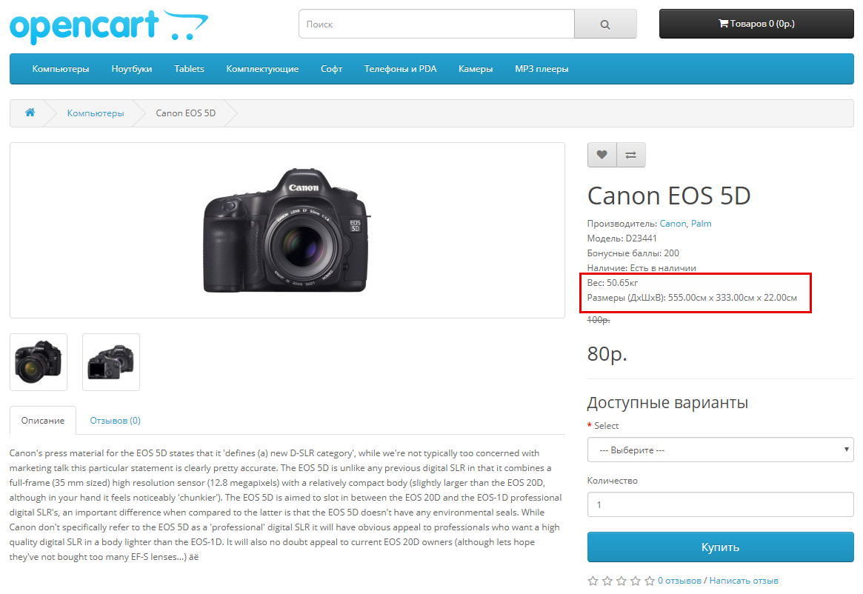
Task: Click the Написать отзыв link
Action: pyautogui.click(x=744, y=581)
